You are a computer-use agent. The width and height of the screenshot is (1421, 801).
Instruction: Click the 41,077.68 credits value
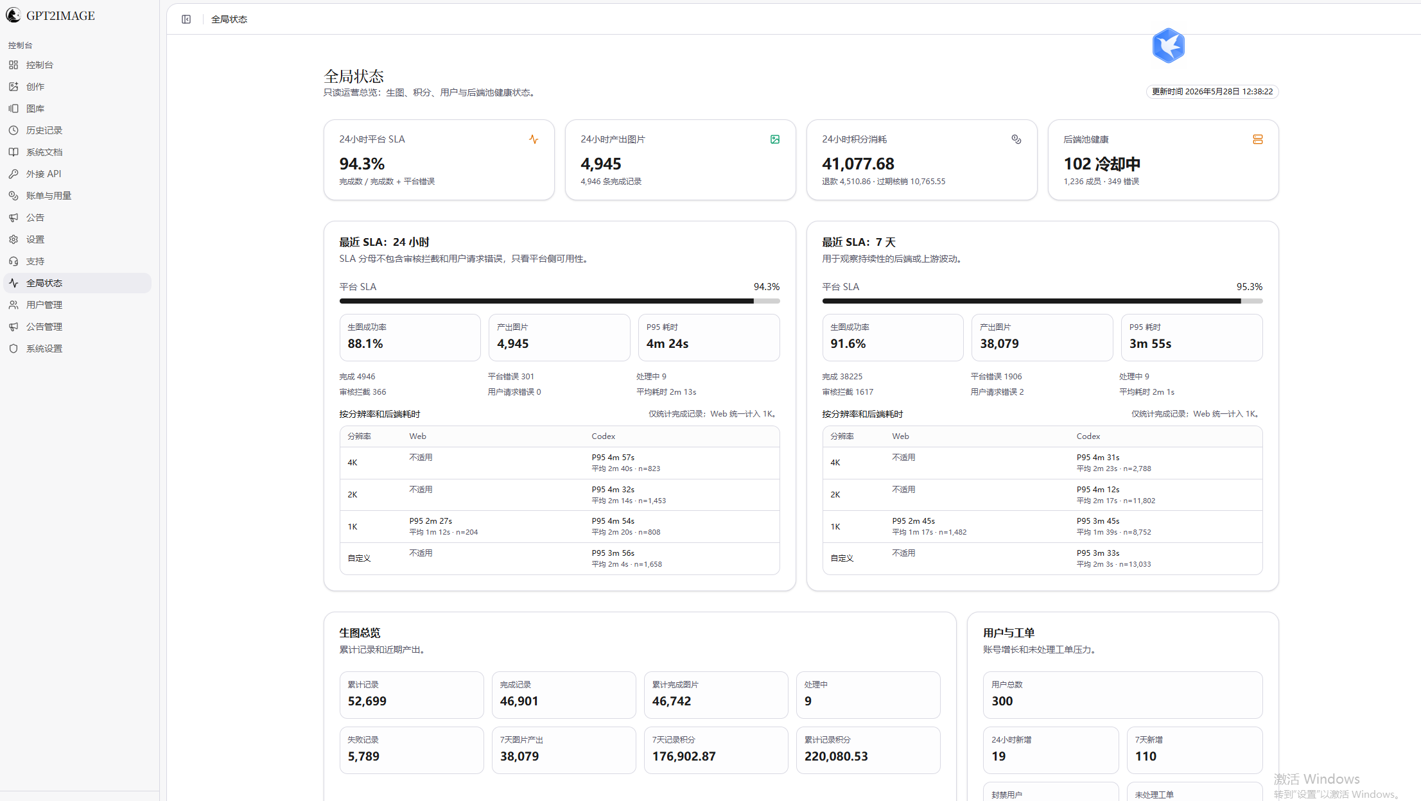click(x=858, y=164)
